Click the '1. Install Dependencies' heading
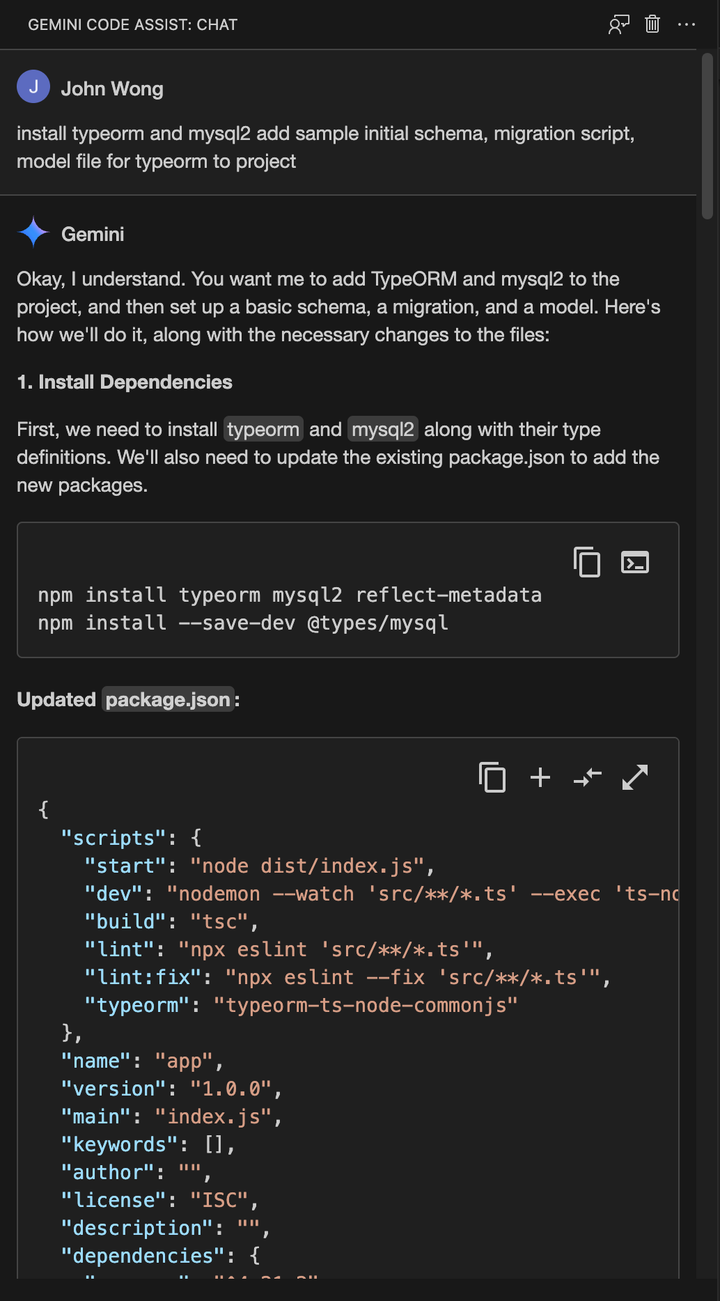This screenshot has width=720, height=1301. (125, 382)
